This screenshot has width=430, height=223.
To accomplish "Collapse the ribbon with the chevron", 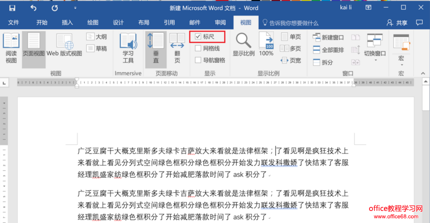I will [423, 73].
